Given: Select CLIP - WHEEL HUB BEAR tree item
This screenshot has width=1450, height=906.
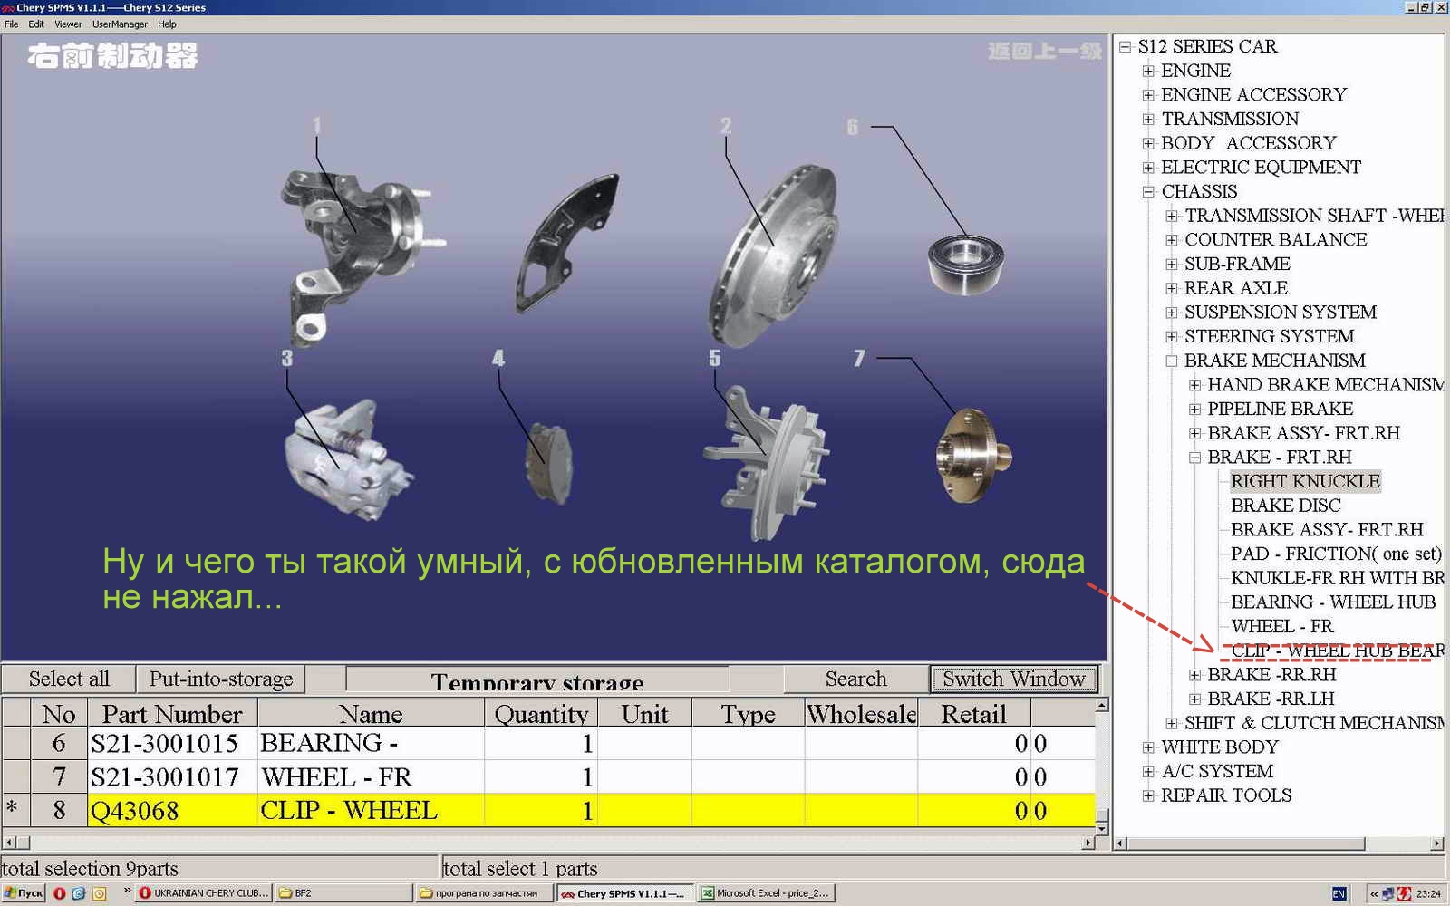Looking at the screenshot, I should (x=1337, y=651).
